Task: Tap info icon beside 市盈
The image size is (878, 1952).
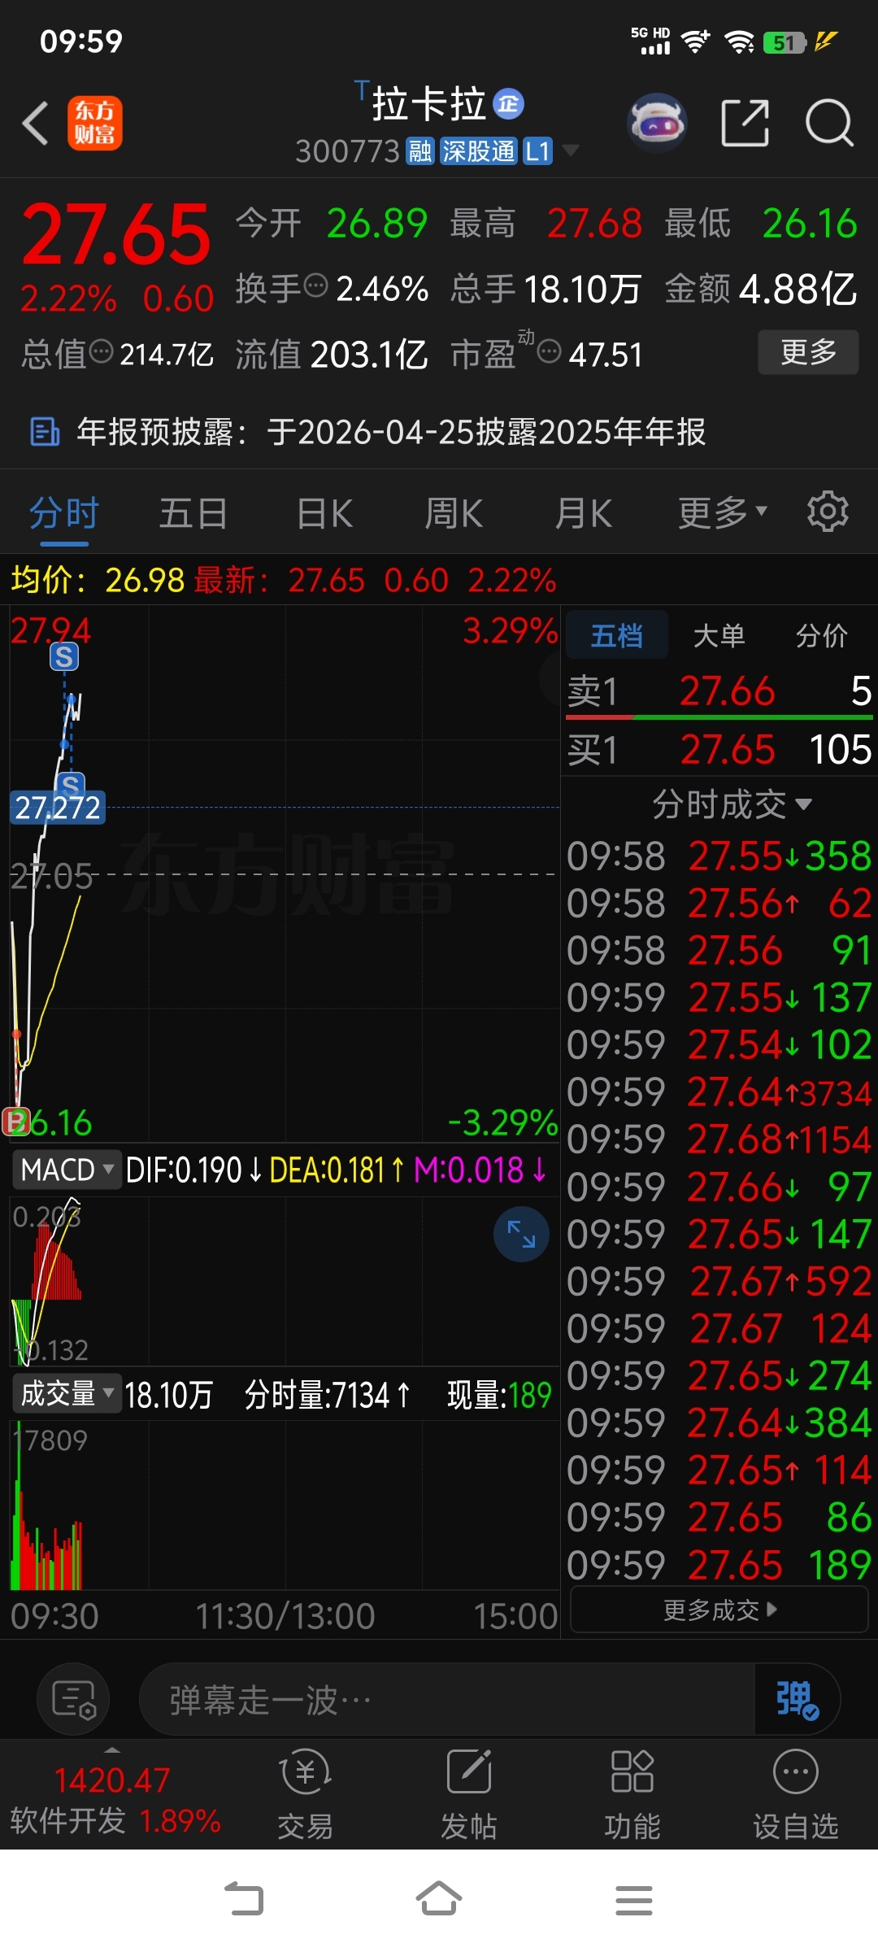Action: point(550,352)
